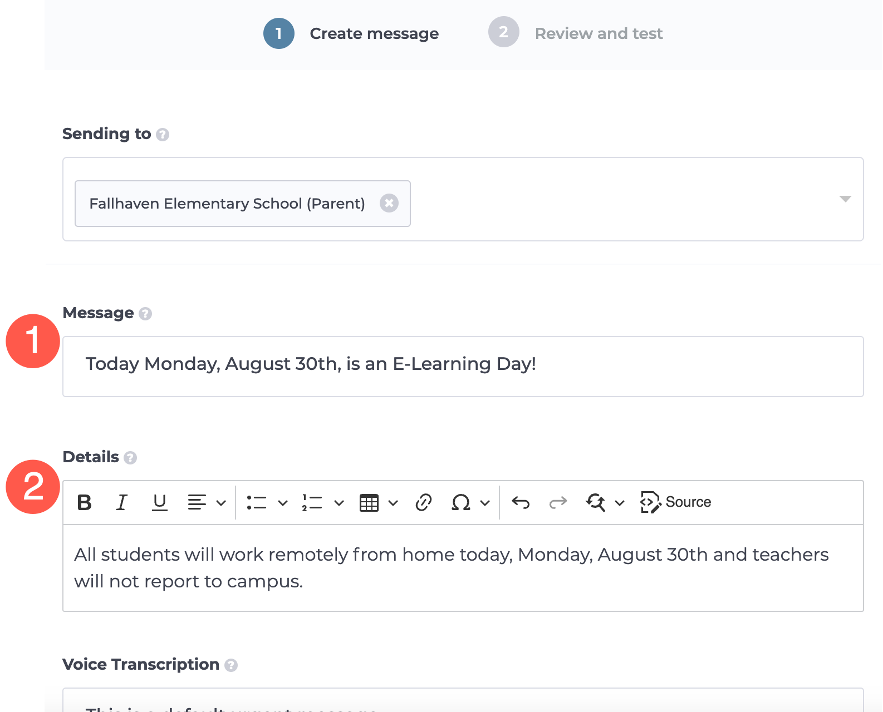Viewport: 883px width, 712px height.
Task: Click the insert link icon
Action: [x=424, y=503]
